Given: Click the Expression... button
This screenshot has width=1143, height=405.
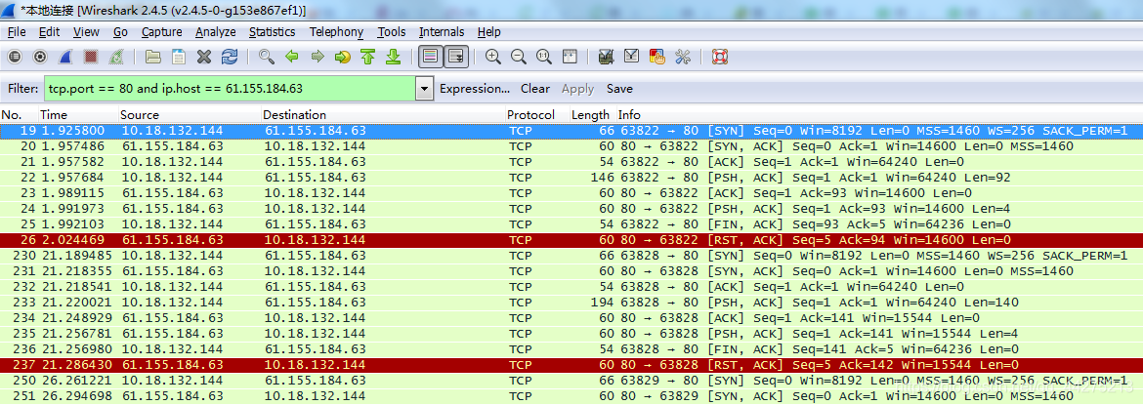Looking at the screenshot, I should point(475,89).
